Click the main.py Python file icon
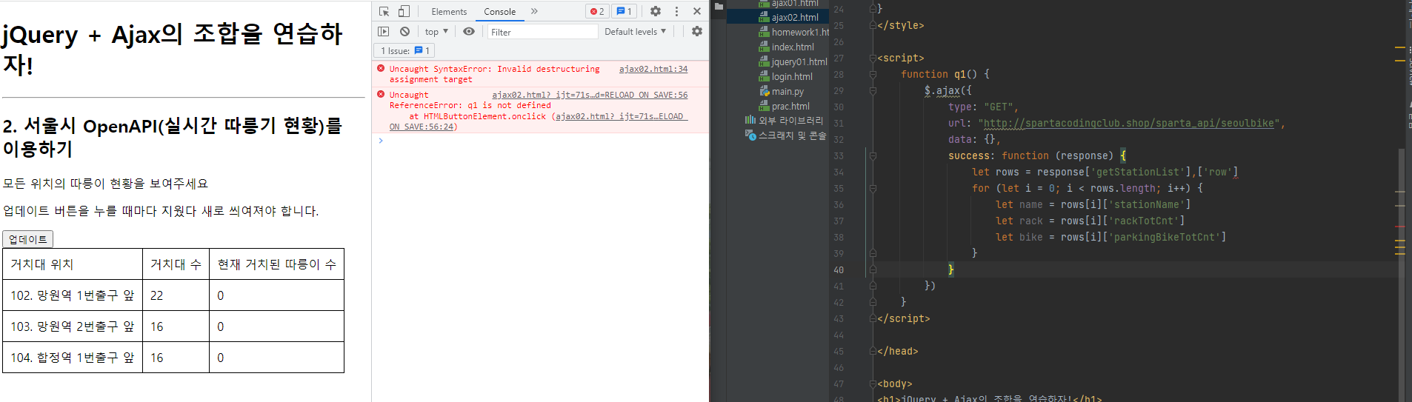The height and width of the screenshot is (402, 1412). [x=765, y=91]
